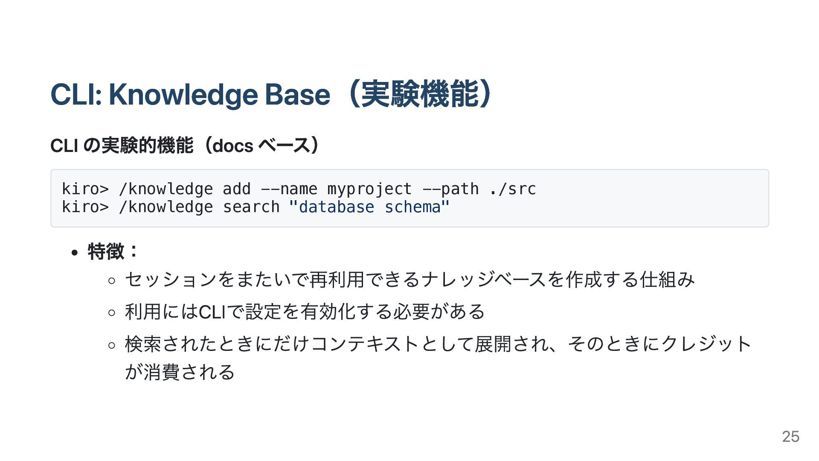The height and width of the screenshot is (461, 819).
Task: Click the line about reusable knowledge base sessions
Action: pyautogui.click(x=410, y=280)
